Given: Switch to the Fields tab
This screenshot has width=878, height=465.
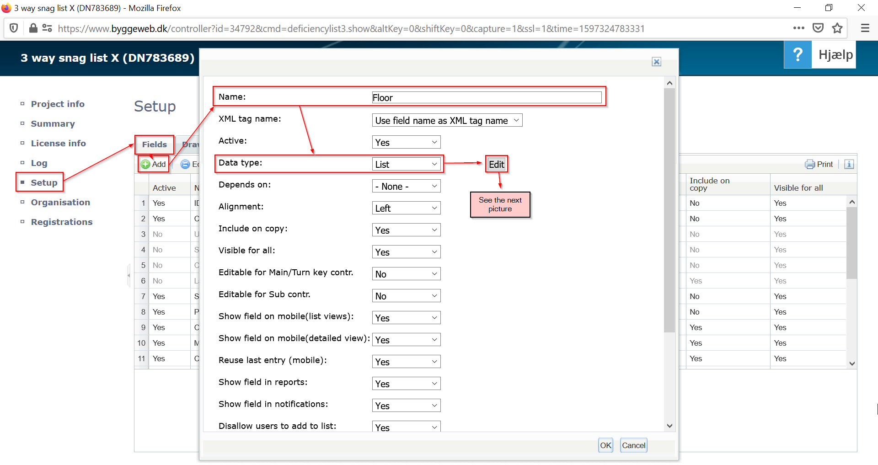Looking at the screenshot, I should tap(155, 144).
